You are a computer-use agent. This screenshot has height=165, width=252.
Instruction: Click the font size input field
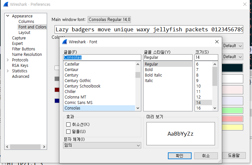pos(206,57)
